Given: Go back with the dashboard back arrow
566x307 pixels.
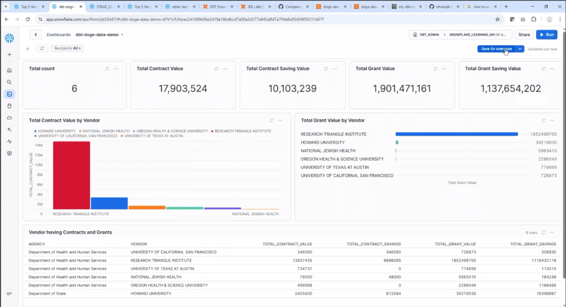Looking at the screenshot, I should pos(36,35).
